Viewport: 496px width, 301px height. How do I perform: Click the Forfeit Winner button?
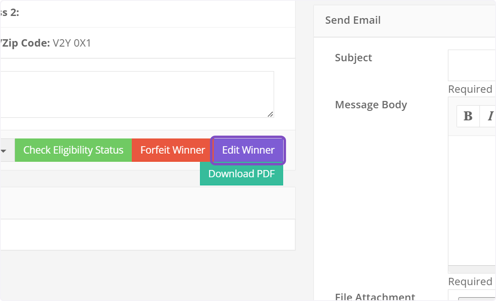[x=171, y=150]
